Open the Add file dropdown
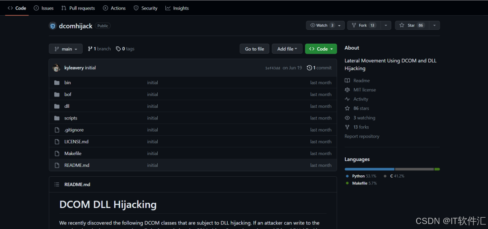The height and width of the screenshot is (229, 488). coord(287,49)
